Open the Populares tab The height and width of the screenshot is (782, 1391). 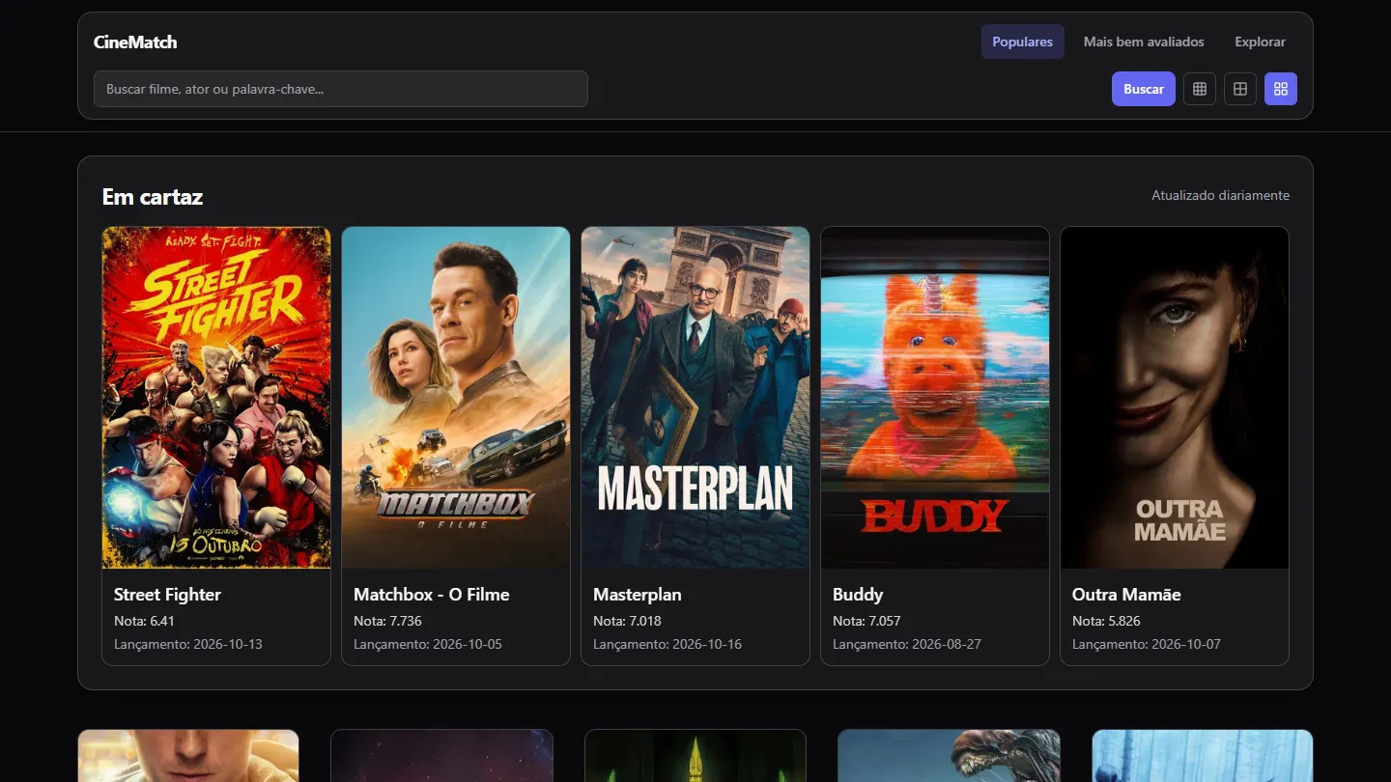coord(1023,42)
